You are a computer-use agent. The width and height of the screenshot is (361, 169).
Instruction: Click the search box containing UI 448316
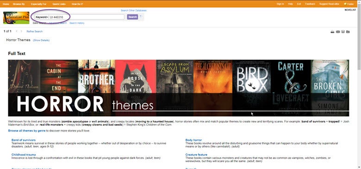(x=87, y=17)
